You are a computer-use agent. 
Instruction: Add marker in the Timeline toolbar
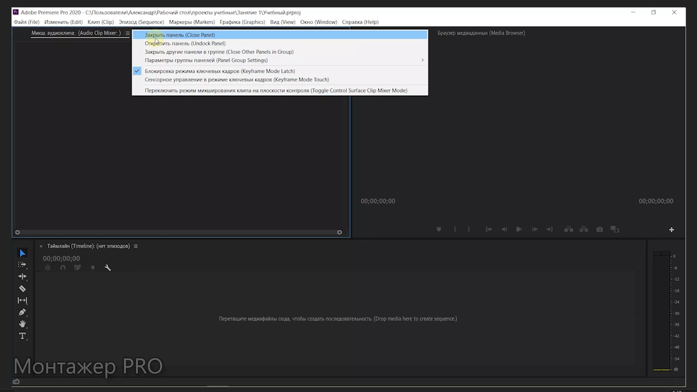(x=92, y=268)
